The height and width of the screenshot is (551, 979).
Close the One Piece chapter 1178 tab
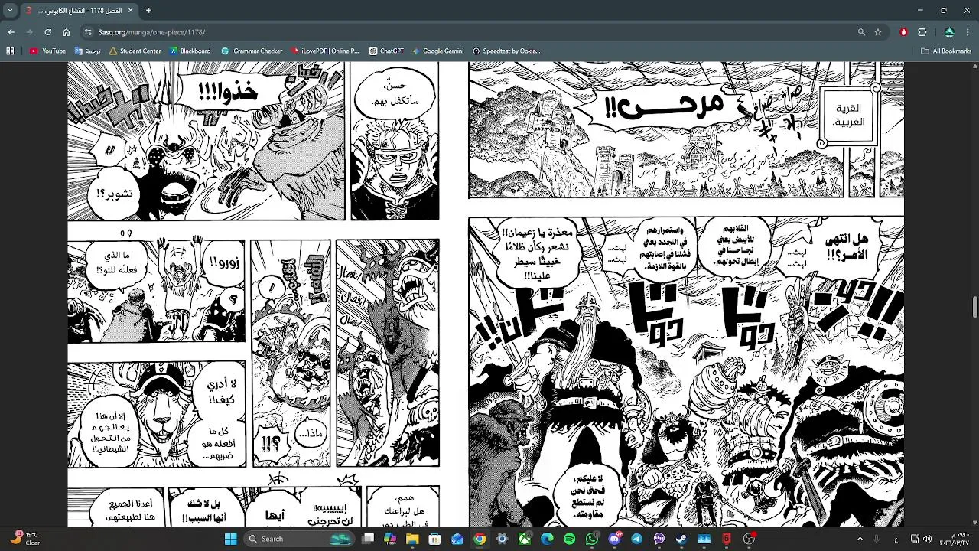coord(130,11)
